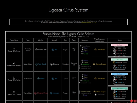Click the hexagon icon beside 2.37 131.08
The width and height of the screenshot is (137, 103).
pos(114,92)
